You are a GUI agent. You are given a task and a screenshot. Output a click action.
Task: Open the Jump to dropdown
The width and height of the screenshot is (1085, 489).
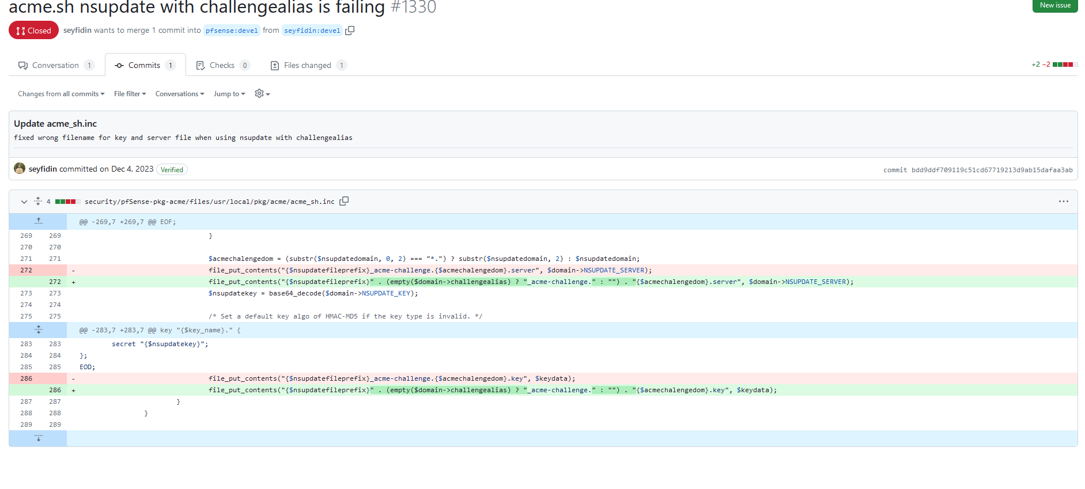pyautogui.click(x=229, y=94)
